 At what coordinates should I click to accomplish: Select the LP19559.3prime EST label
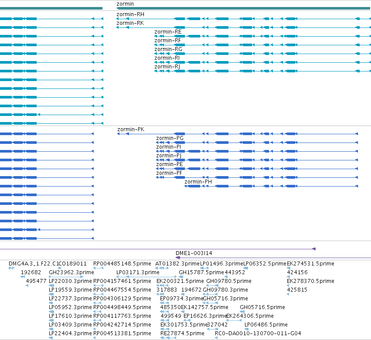click(x=70, y=290)
